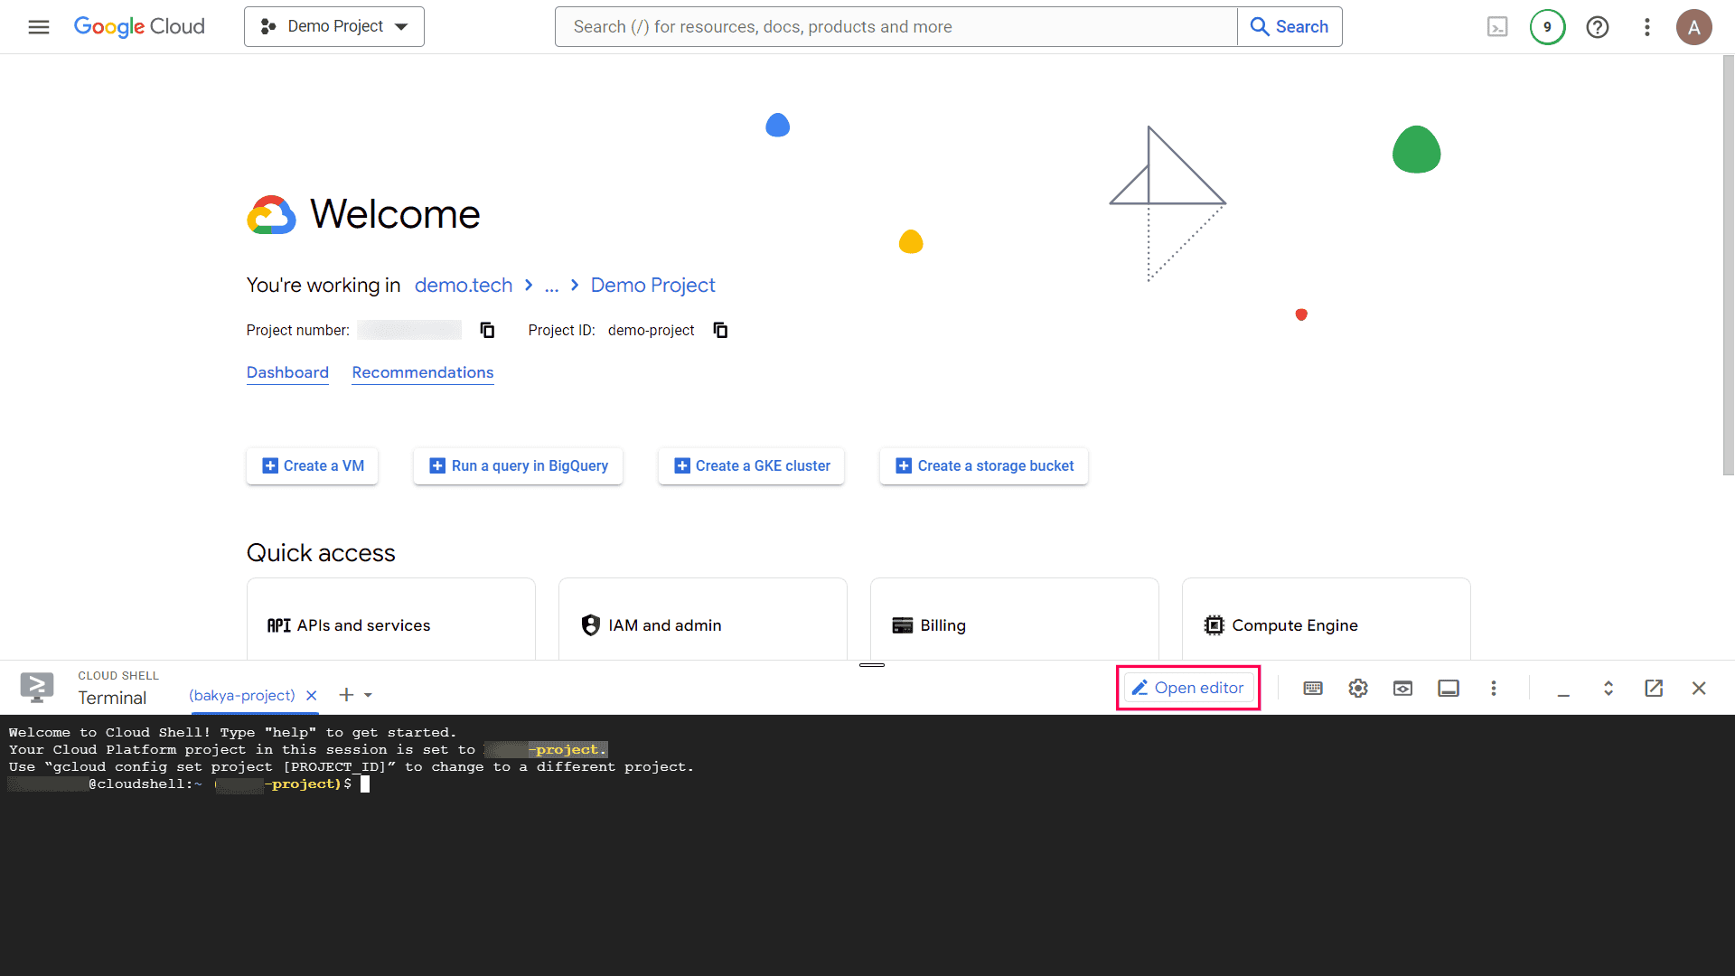Open Cloud Shell keyboard shortcuts
1735x976 pixels.
(1312, 688)
